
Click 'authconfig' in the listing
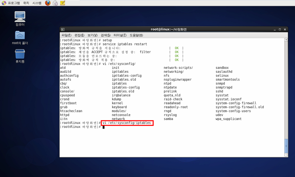(x=69, y=76)
